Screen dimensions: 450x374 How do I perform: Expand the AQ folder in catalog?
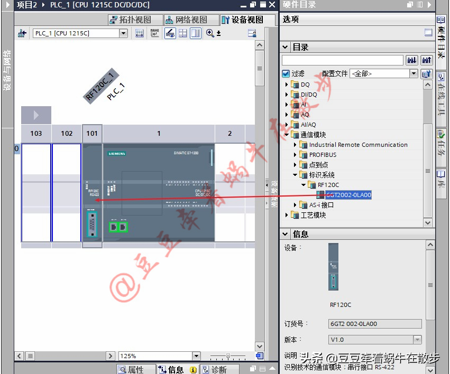[287, 115]
